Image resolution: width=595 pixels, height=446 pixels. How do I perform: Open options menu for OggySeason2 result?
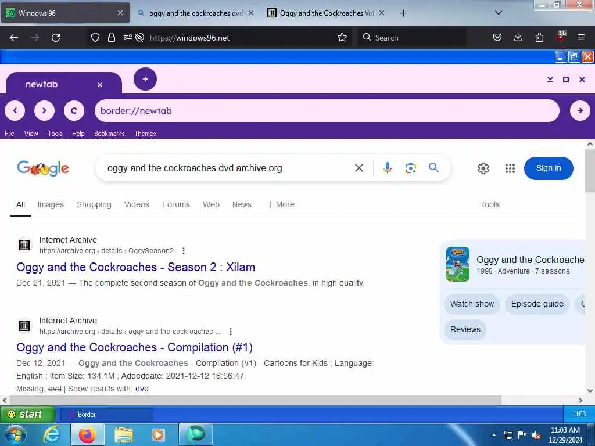click(184, 251)
